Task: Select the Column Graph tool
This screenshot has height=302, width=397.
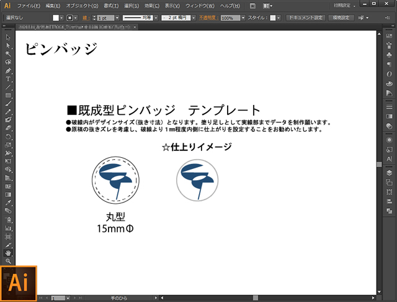Action: [x=8, y=228]
